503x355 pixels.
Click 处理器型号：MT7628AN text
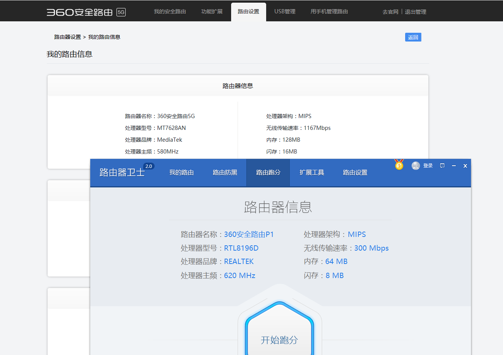click(155, 128)
